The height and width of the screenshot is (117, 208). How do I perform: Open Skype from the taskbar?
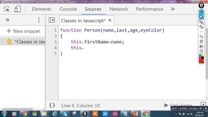[x=65, y=114]
